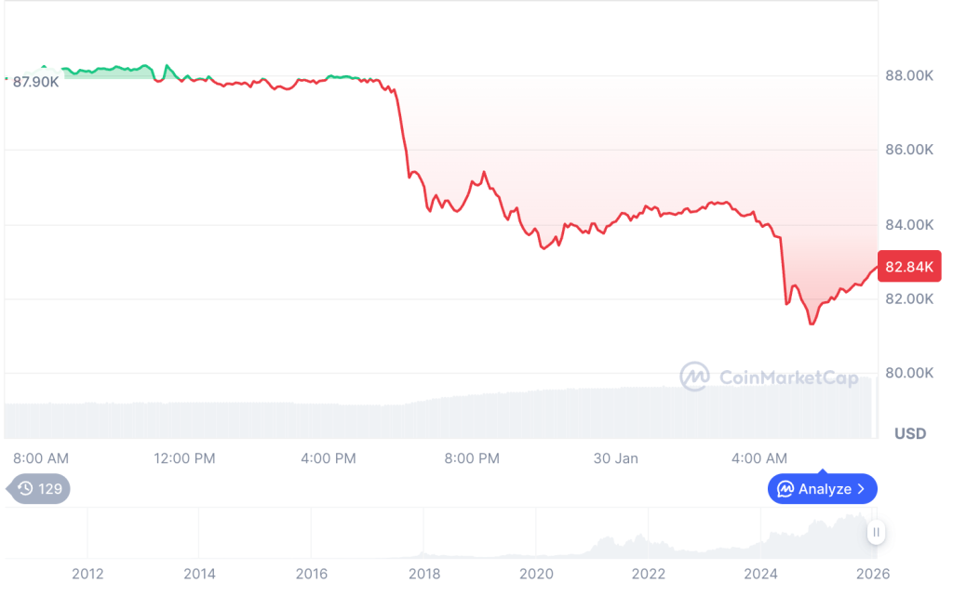The width and height of the screenshot is (953, 596).
Task: Click the 80.00K price axis label
Action: (x=908, y=373)
